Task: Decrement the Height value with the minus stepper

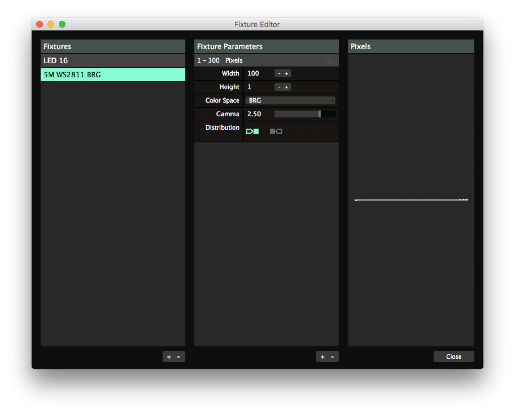Action: 278,87
